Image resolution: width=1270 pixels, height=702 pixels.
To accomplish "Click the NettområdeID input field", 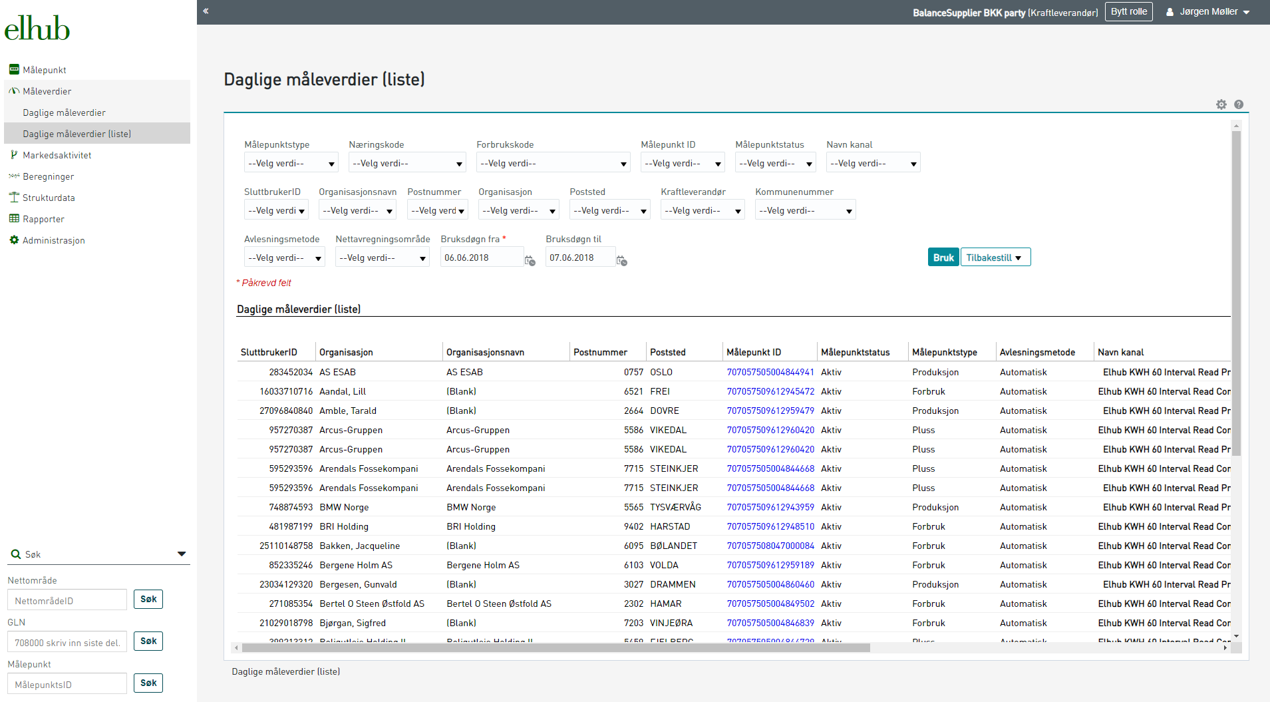I will 67,600.
